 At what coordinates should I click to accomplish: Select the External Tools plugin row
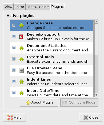coord(52,59)
